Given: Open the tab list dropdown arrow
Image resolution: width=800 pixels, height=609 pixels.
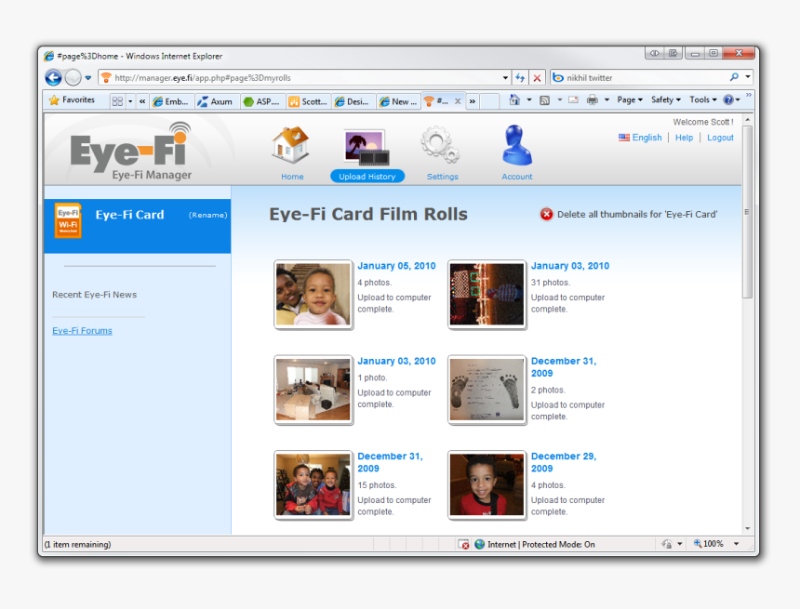Looking at the screenshot, I should coord(130,101).
